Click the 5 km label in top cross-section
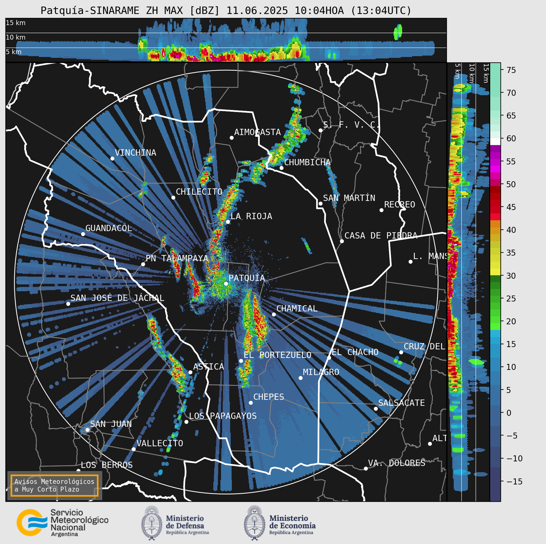 14,52
